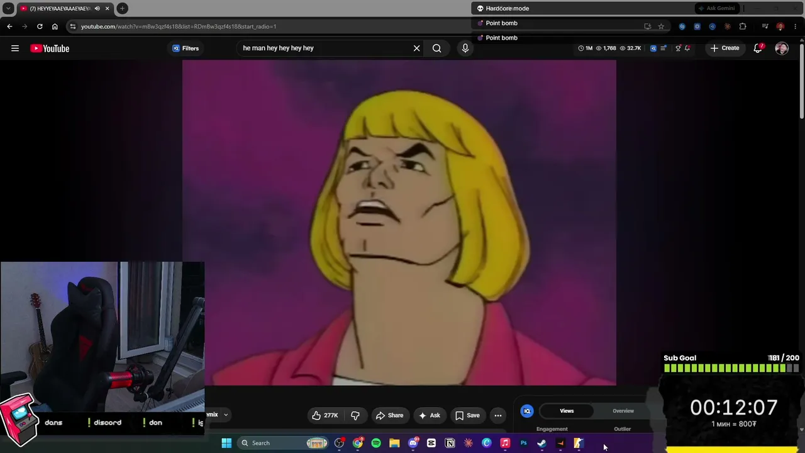Viewport: 805px width, 453px height.
Task: Launch Photoshop from the taskbar
Action: point(523,443)
